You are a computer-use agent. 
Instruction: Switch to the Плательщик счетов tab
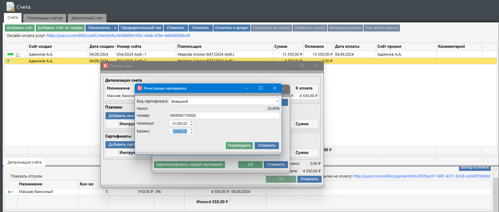(45, 18)
